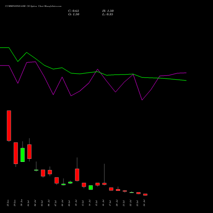Click the 30 Jun date label

22,203
